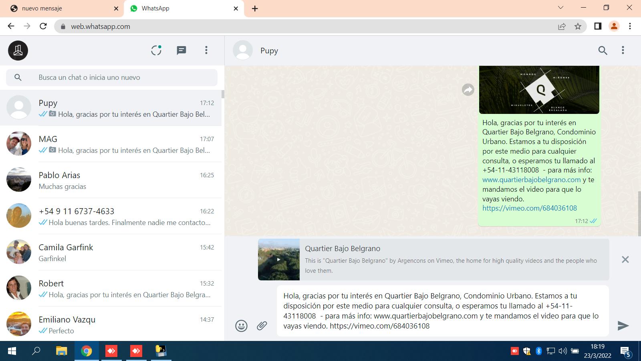This screenshot has height=361, width=641.
Task: Open the sidebar three-dot menu
Action: click(206, 50)
